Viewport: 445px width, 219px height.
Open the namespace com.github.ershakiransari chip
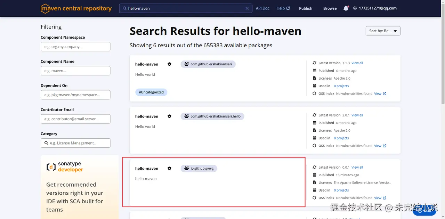(x=208, y=64)
